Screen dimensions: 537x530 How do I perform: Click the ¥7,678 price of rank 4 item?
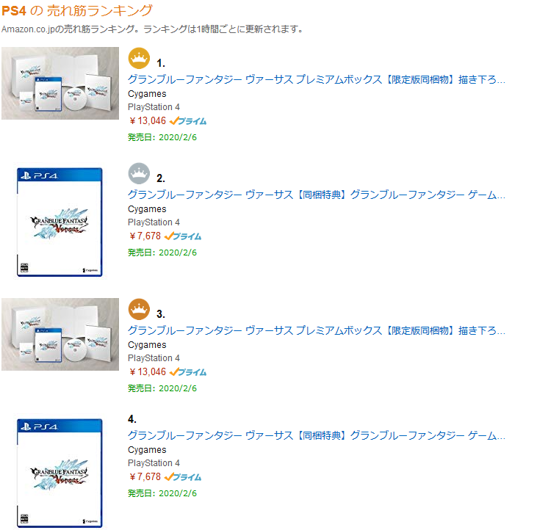(145, 476)
